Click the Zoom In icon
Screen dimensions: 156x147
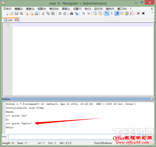(x=83, y=13)
